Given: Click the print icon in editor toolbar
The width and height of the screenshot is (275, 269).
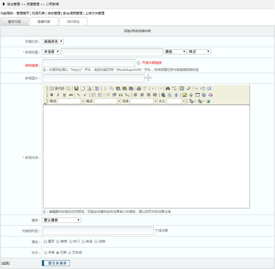Looking at the screenshot, I should (x=139, y=89).
